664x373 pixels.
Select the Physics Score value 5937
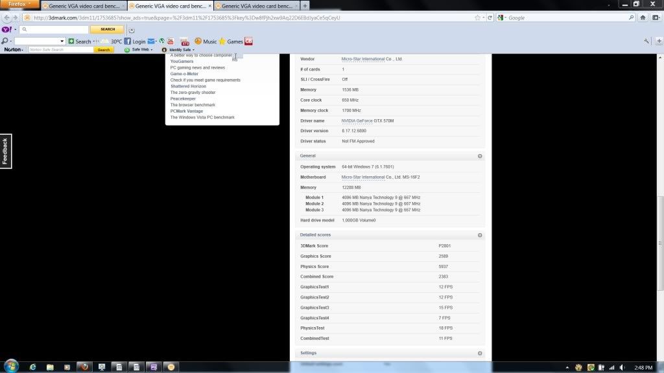pos(444,266)
